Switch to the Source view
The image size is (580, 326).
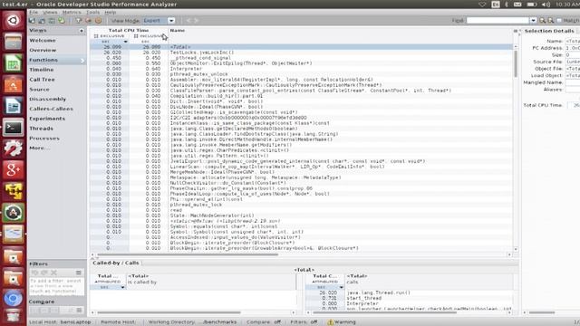(39, 90)
